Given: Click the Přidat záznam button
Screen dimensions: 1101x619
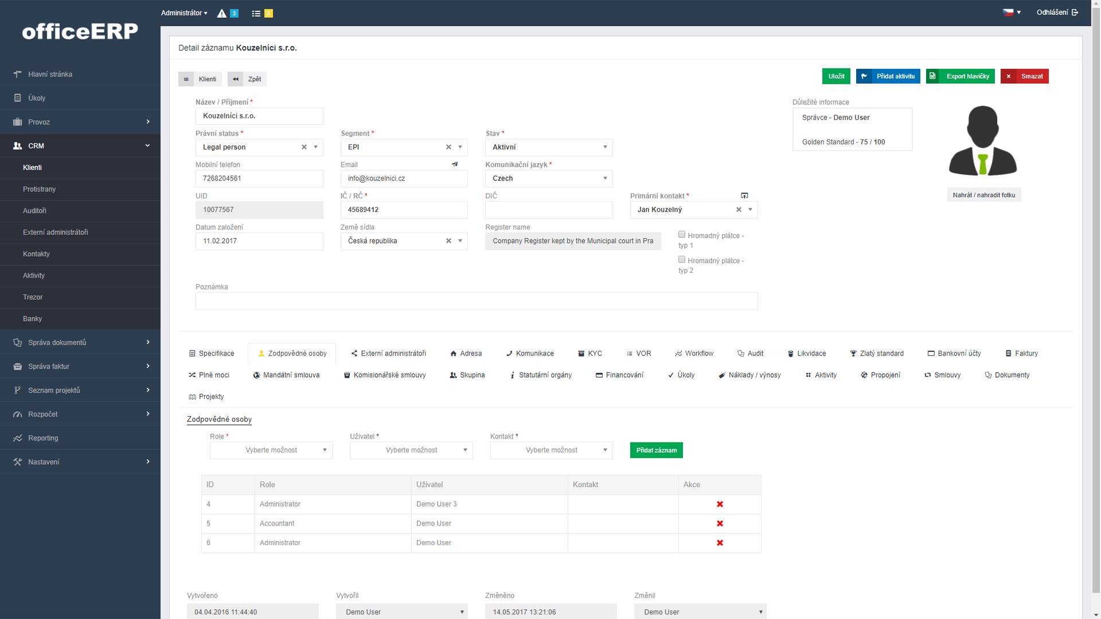Looking at the screenshot, I should (x=656, y=450).
